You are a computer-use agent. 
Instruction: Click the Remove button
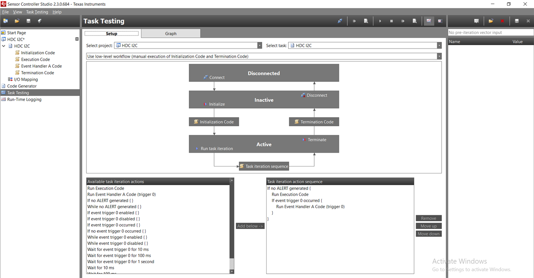429,218
